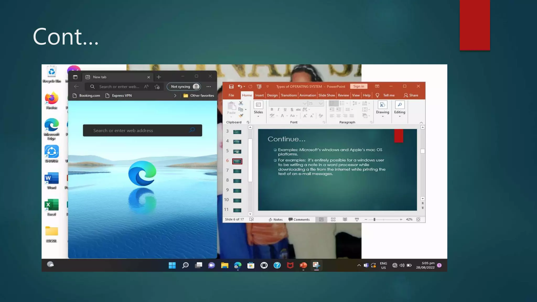
Task: Toggle the Notes pane
Action: 275,219
